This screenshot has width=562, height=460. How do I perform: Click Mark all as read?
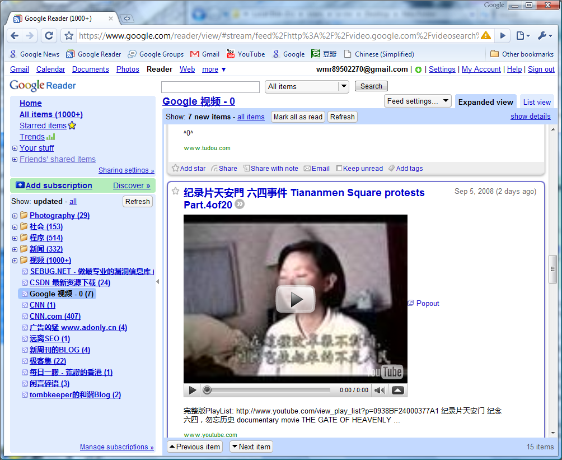[x=298, y=117]
